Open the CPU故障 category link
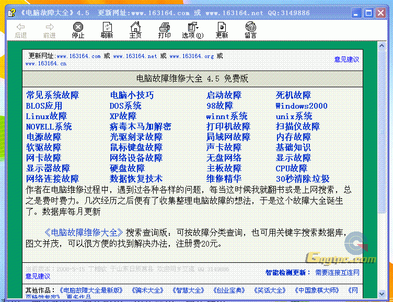The height and width of the screenshot is (302, 393). [291, 168]
